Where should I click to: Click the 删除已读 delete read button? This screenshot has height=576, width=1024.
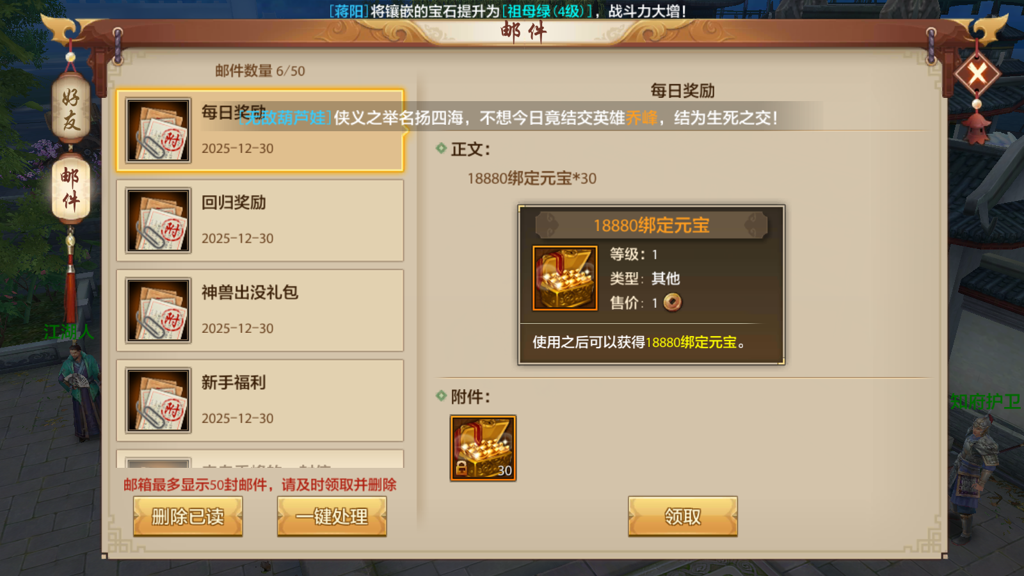pos(188,516)
